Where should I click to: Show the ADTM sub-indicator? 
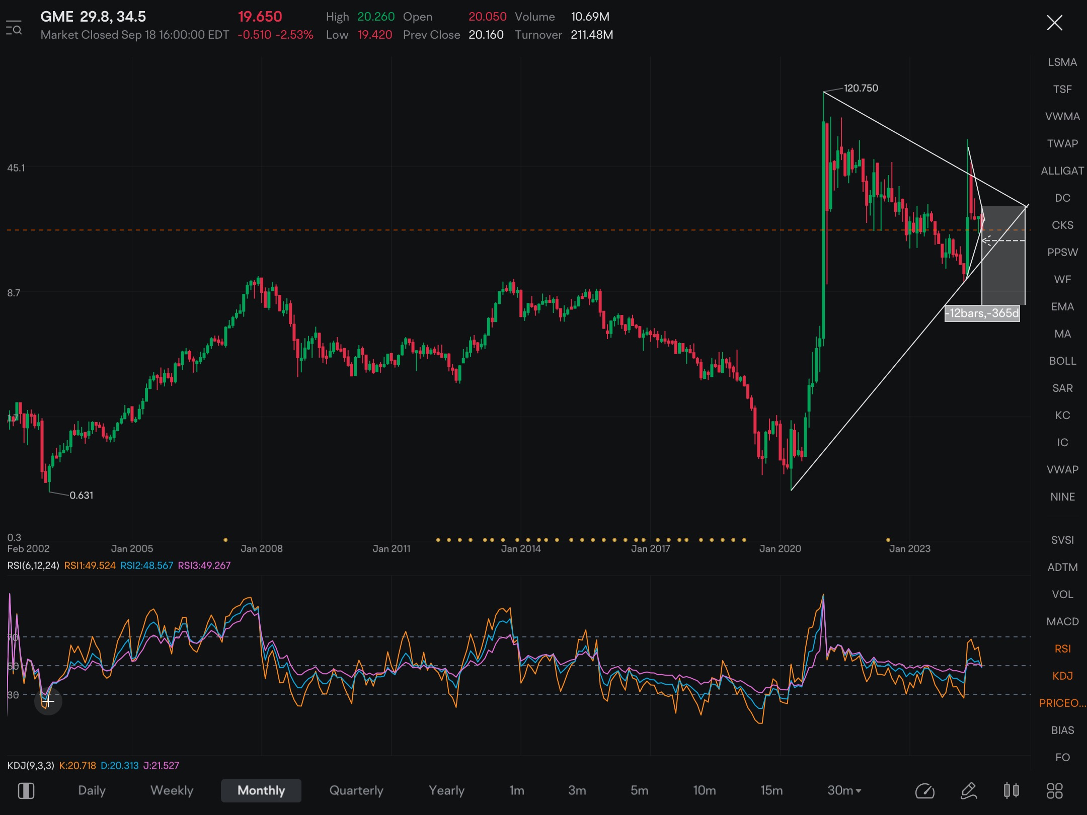point(1062,567)
